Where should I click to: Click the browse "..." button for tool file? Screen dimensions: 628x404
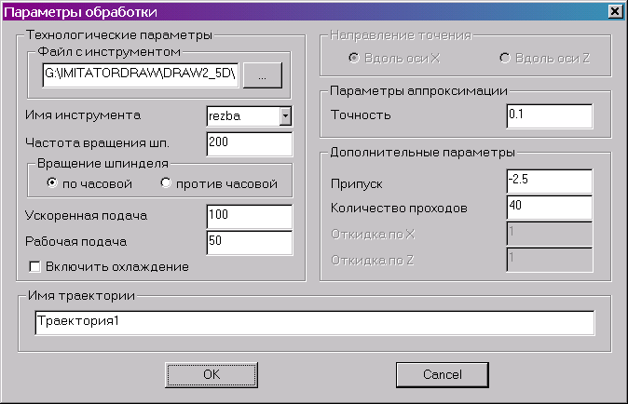[x=263, y=75]
